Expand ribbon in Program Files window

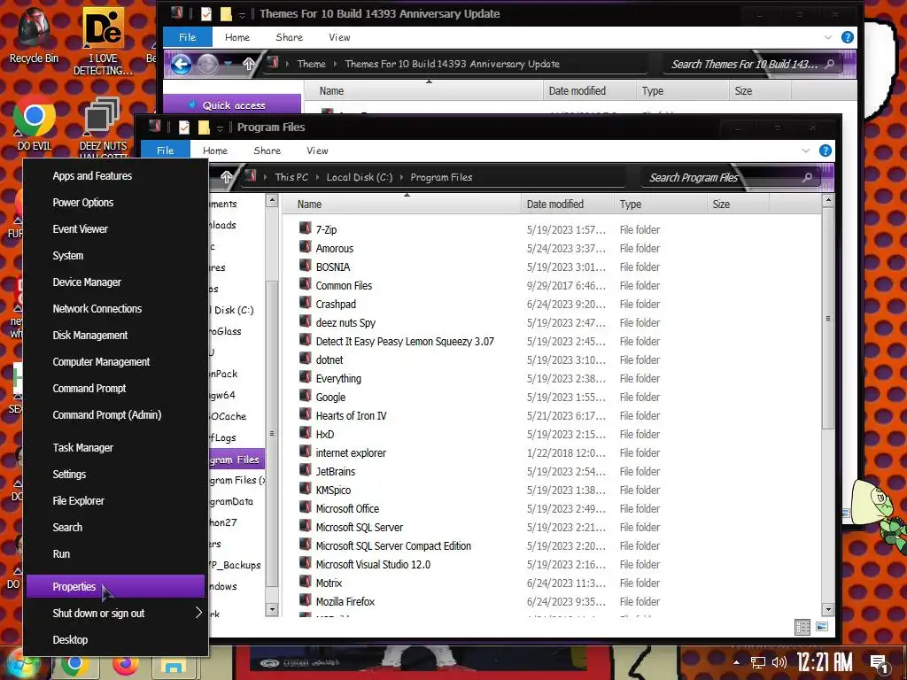(806, 151)
